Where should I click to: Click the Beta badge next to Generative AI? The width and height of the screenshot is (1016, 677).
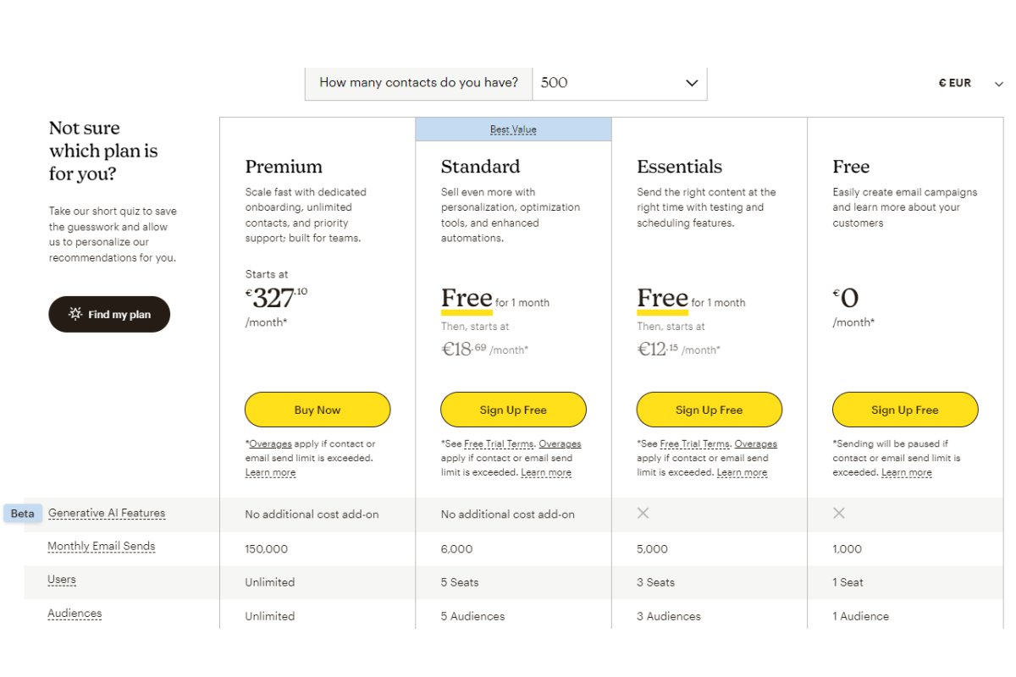pos(22,513)
